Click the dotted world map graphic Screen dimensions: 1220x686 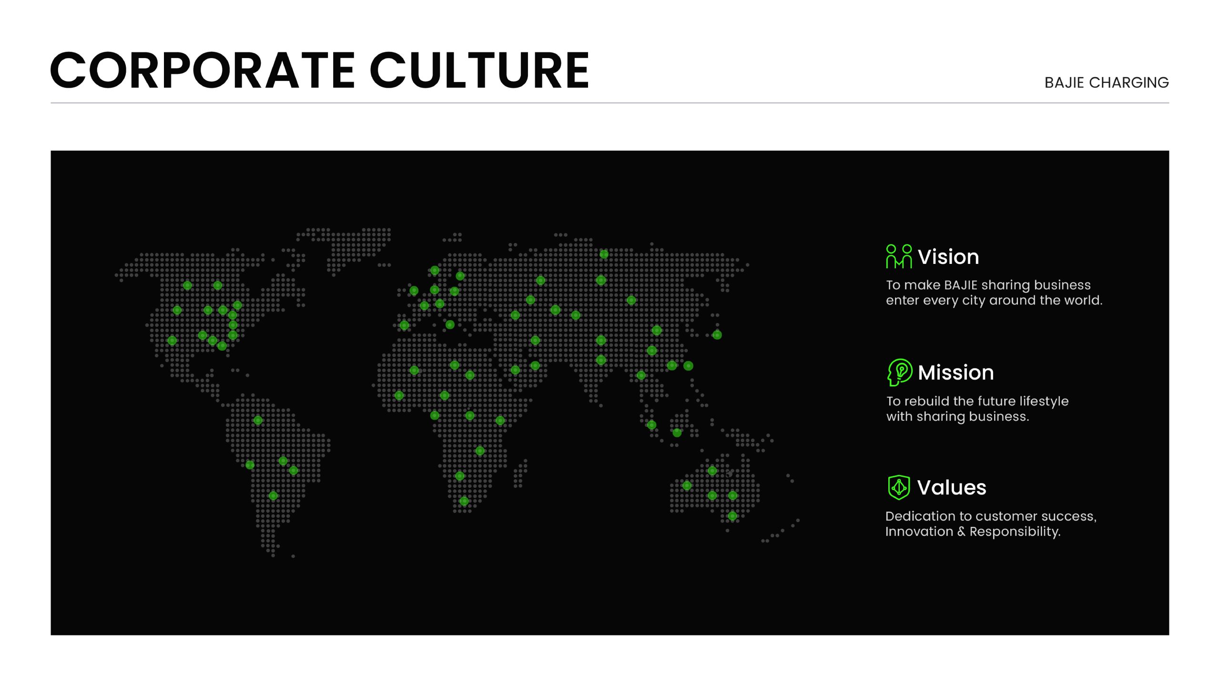pos(457,393)
